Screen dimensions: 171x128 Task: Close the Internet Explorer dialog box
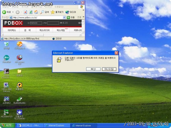tap(116, 53)
